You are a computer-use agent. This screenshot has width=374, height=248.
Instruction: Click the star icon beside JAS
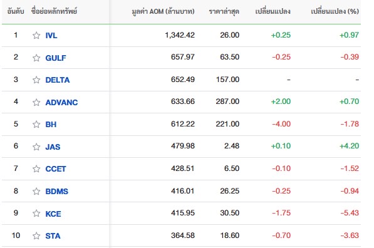pyautogui.click(x=36, y=147)
